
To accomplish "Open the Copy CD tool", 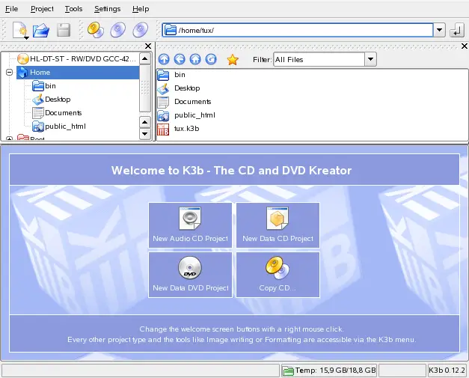I will [x=278, y=274].
